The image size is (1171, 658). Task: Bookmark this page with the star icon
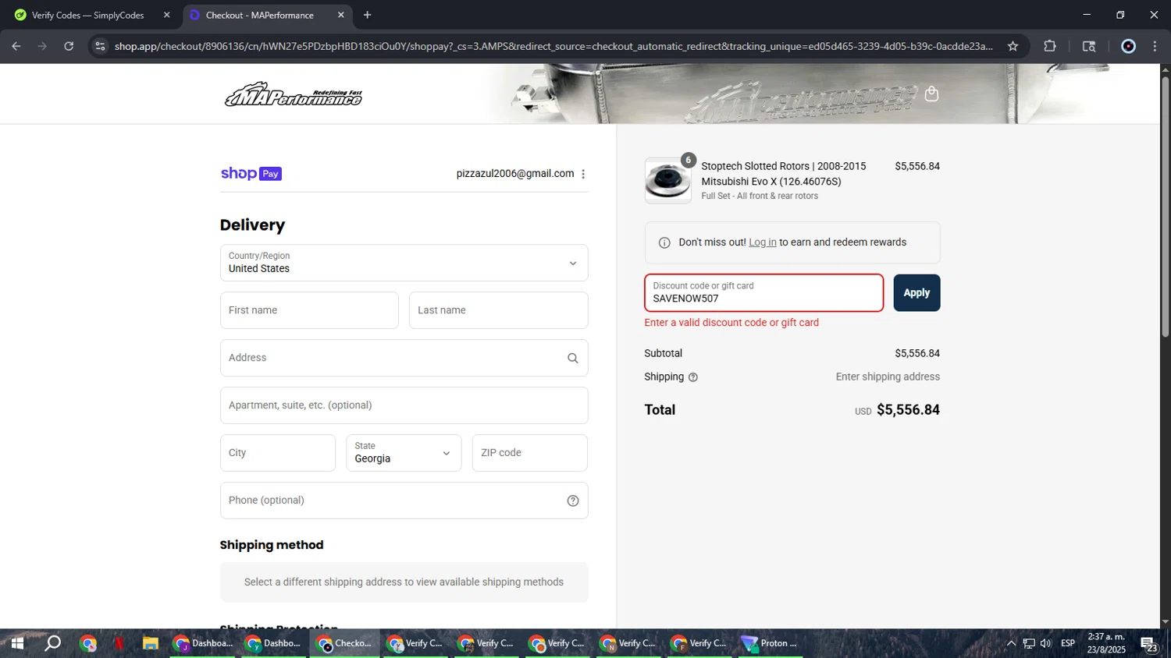click(x=1013, y=46)
